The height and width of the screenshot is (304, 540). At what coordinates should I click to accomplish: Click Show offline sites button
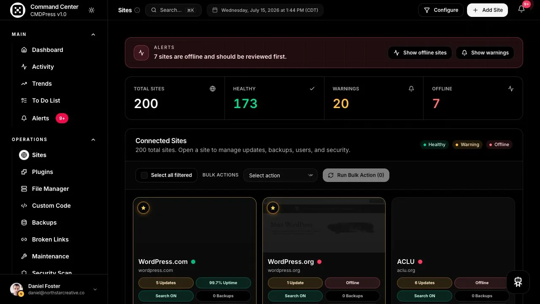(420, 53)
